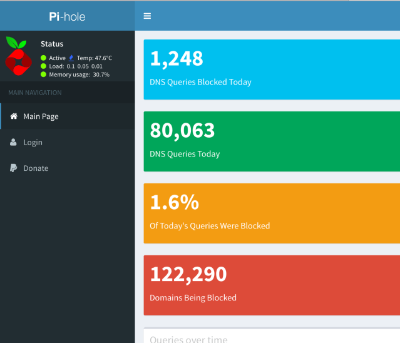Select Main Page in the navigation
The image size is (400, 343).
click(41, 116)
